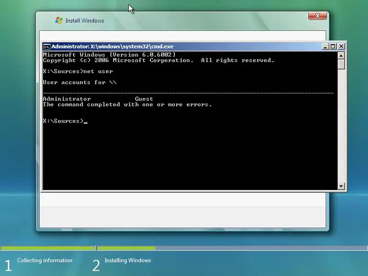Click the Copyright Microsoft Corporation line
368x276 pixels.
[159, 60]
